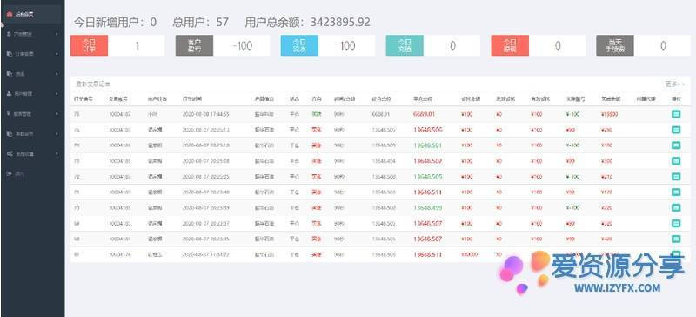
Task: Click the gray 客户盈亏 stat card
Action: click(x=194, y=45)
